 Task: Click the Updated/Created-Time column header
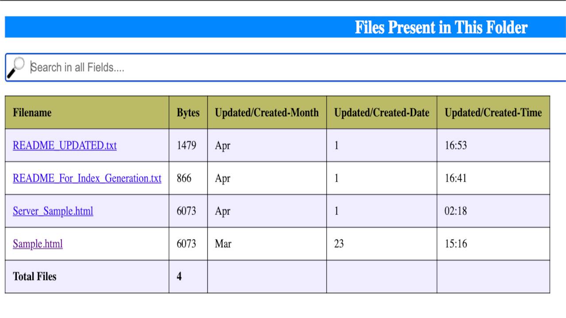point(493,113)
